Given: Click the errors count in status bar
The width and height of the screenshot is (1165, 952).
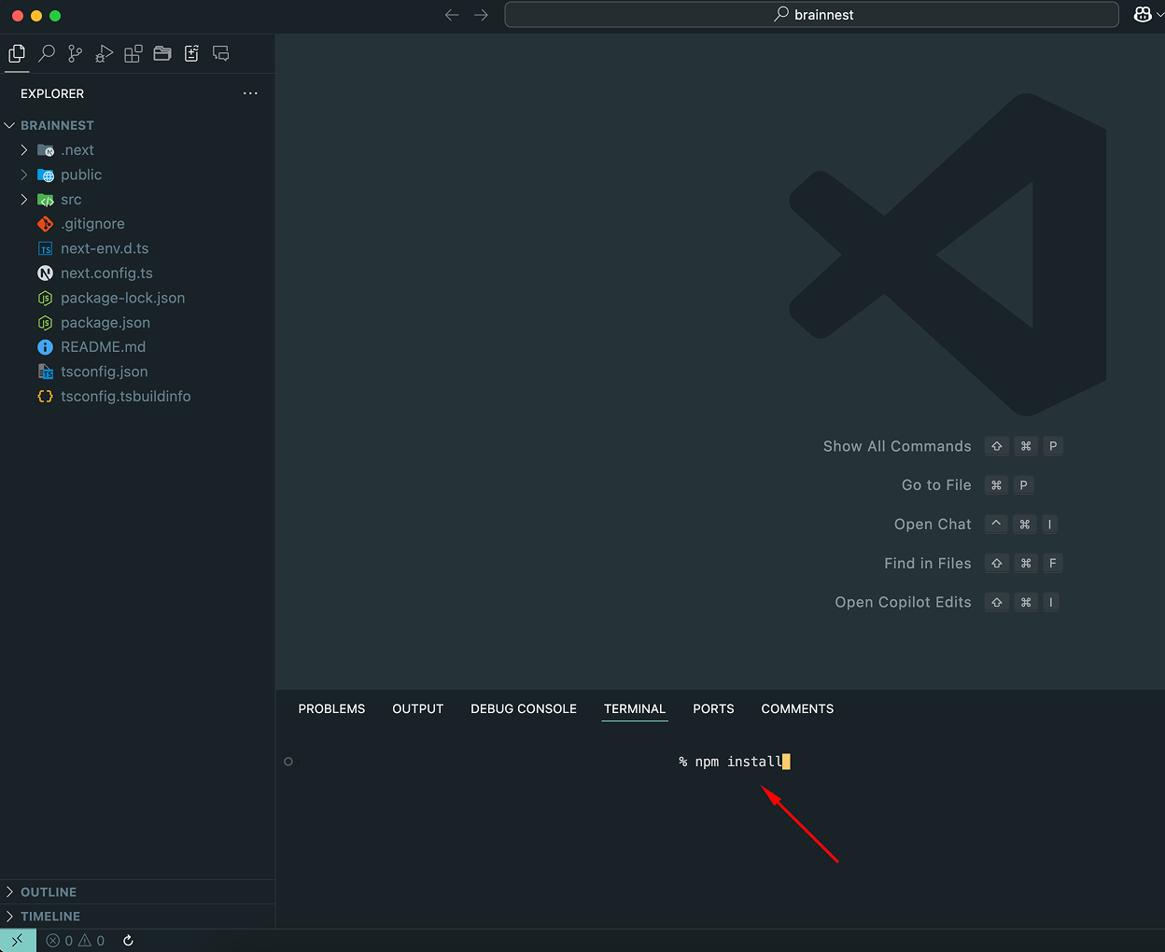Looking at the screenshot, I should point(60,941).
